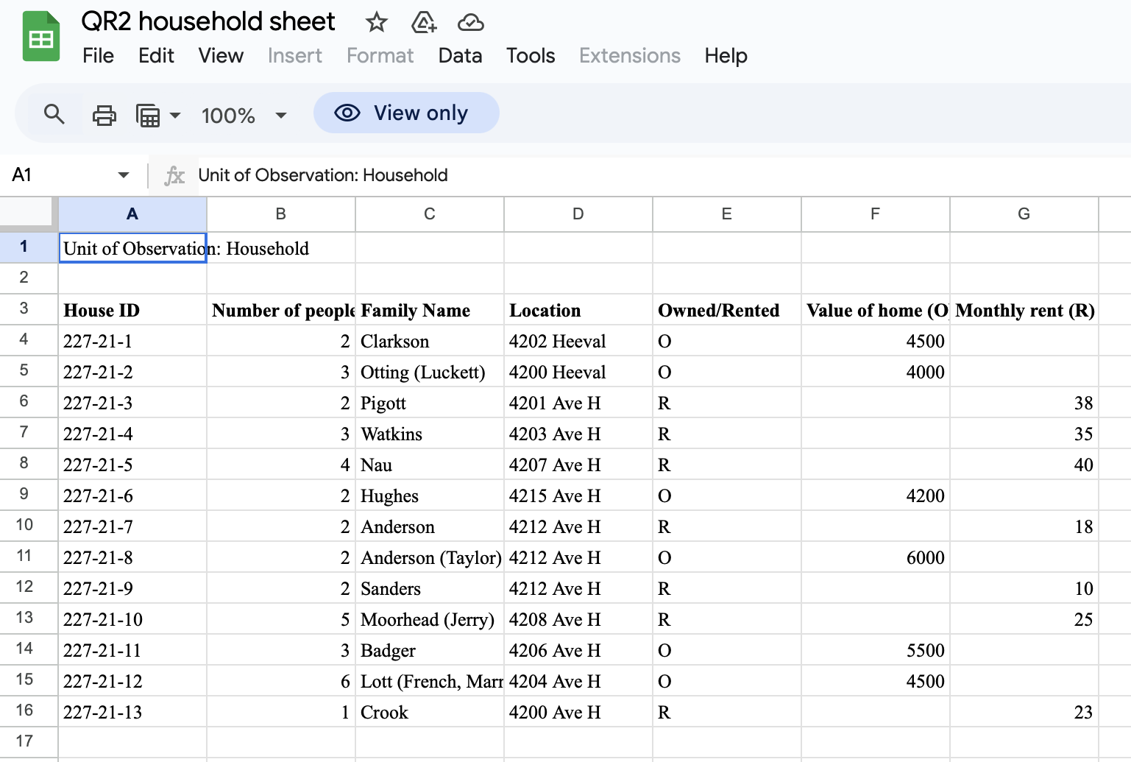Viewport: 1131px width, 762px height.
Task: Click the formula bar fx icon
Action: 174,174
